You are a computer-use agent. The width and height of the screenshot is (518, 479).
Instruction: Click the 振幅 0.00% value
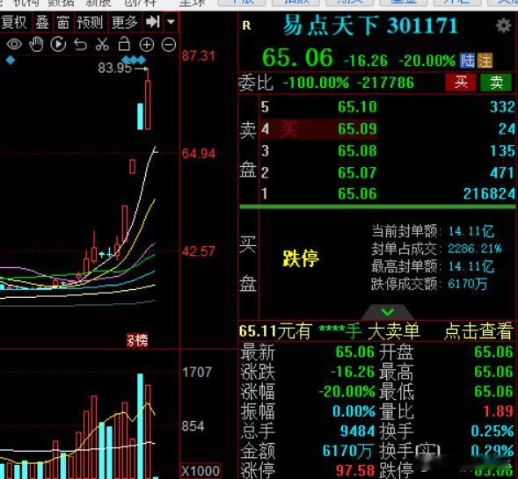(354, 411)
